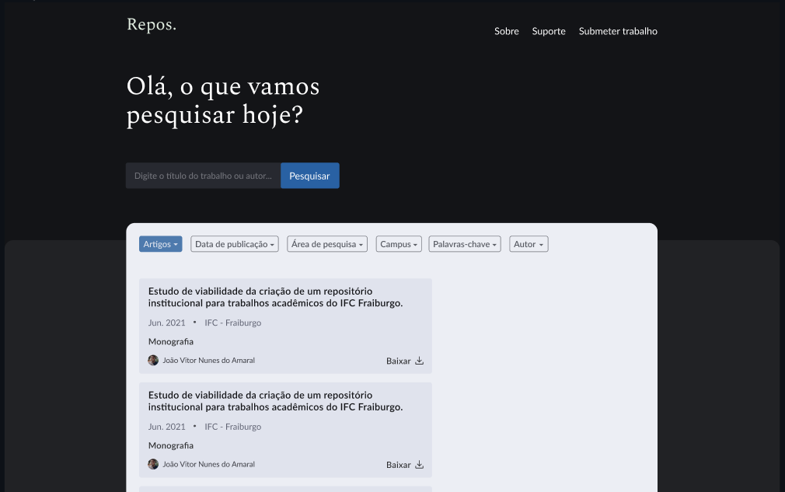Download the first result via its download icon

[419, 361]
